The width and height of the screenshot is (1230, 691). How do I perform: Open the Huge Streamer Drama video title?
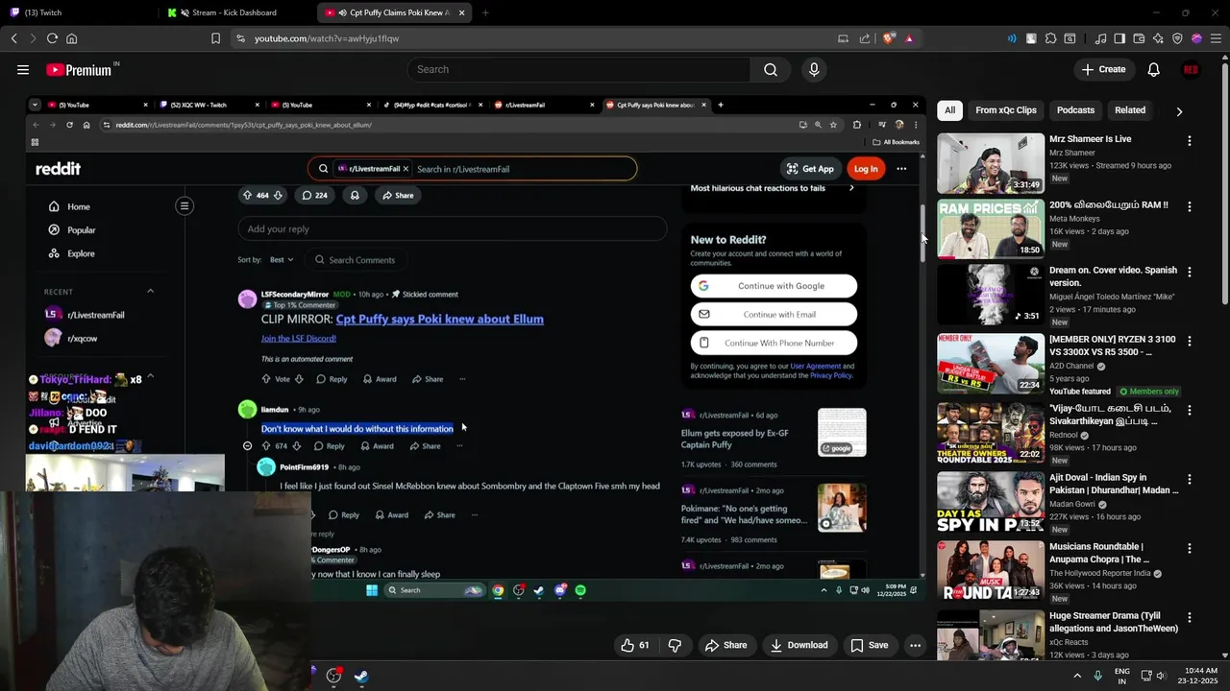pyautogui.click(x=1113, y=622)
